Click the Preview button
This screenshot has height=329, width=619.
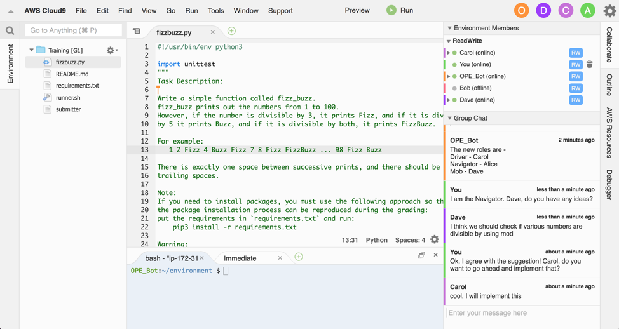(357, 10)
